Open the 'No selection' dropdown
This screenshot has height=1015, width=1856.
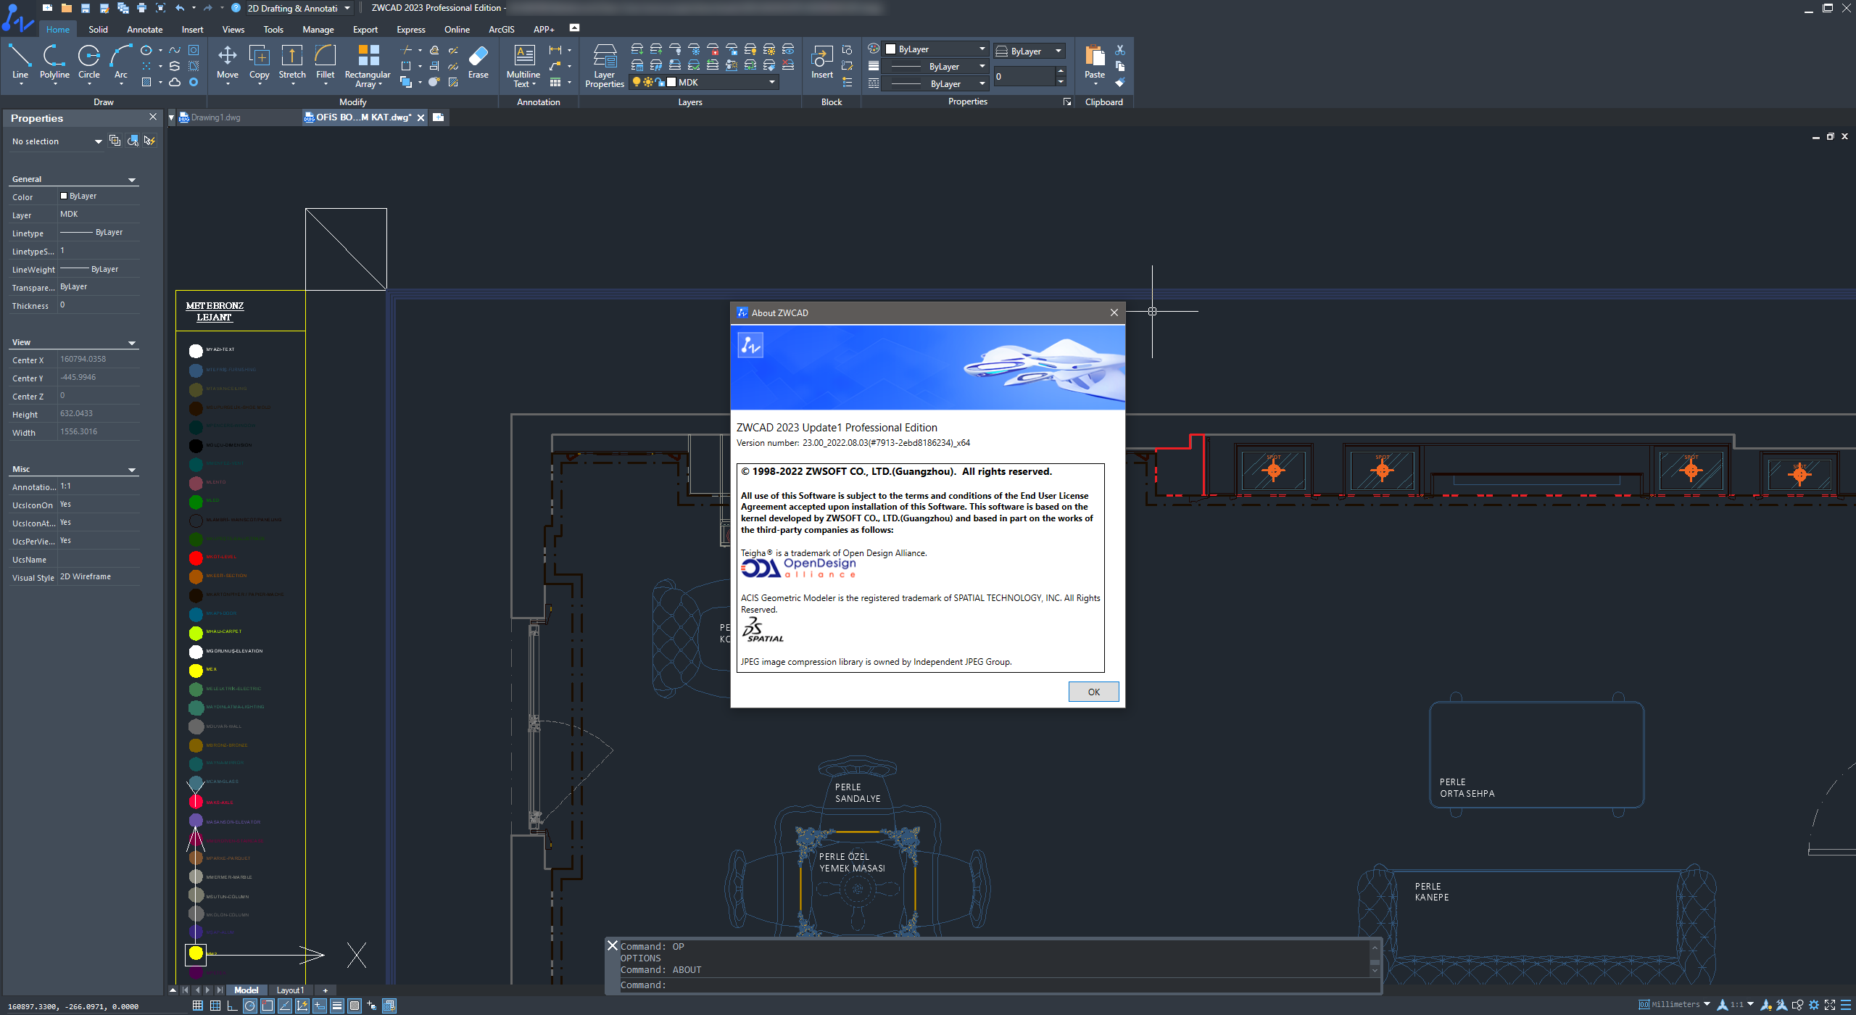click(x=57, y=141)
